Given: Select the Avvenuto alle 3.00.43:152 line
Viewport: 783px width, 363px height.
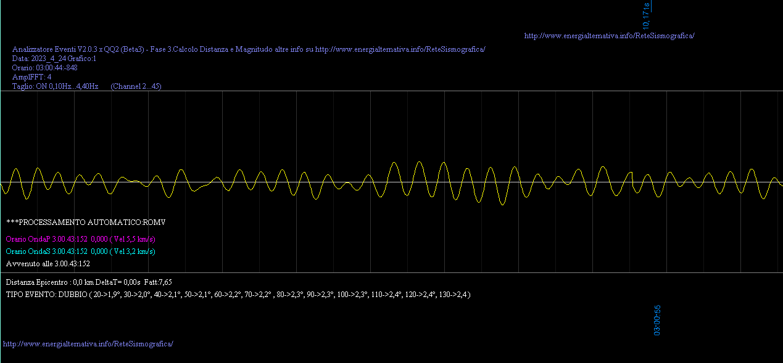Looking at the screenshot, I should tap(48, 264).
